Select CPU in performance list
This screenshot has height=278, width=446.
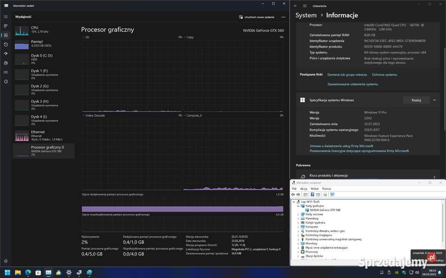tap(44, 30)
